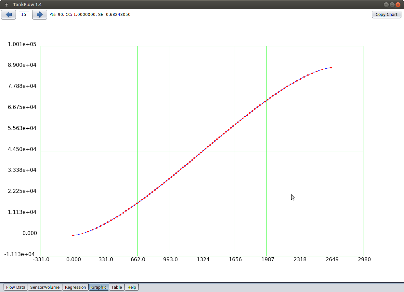Go to the Regression tab
Viewport: 404px width, 292px height.
[x=75, y=287]
